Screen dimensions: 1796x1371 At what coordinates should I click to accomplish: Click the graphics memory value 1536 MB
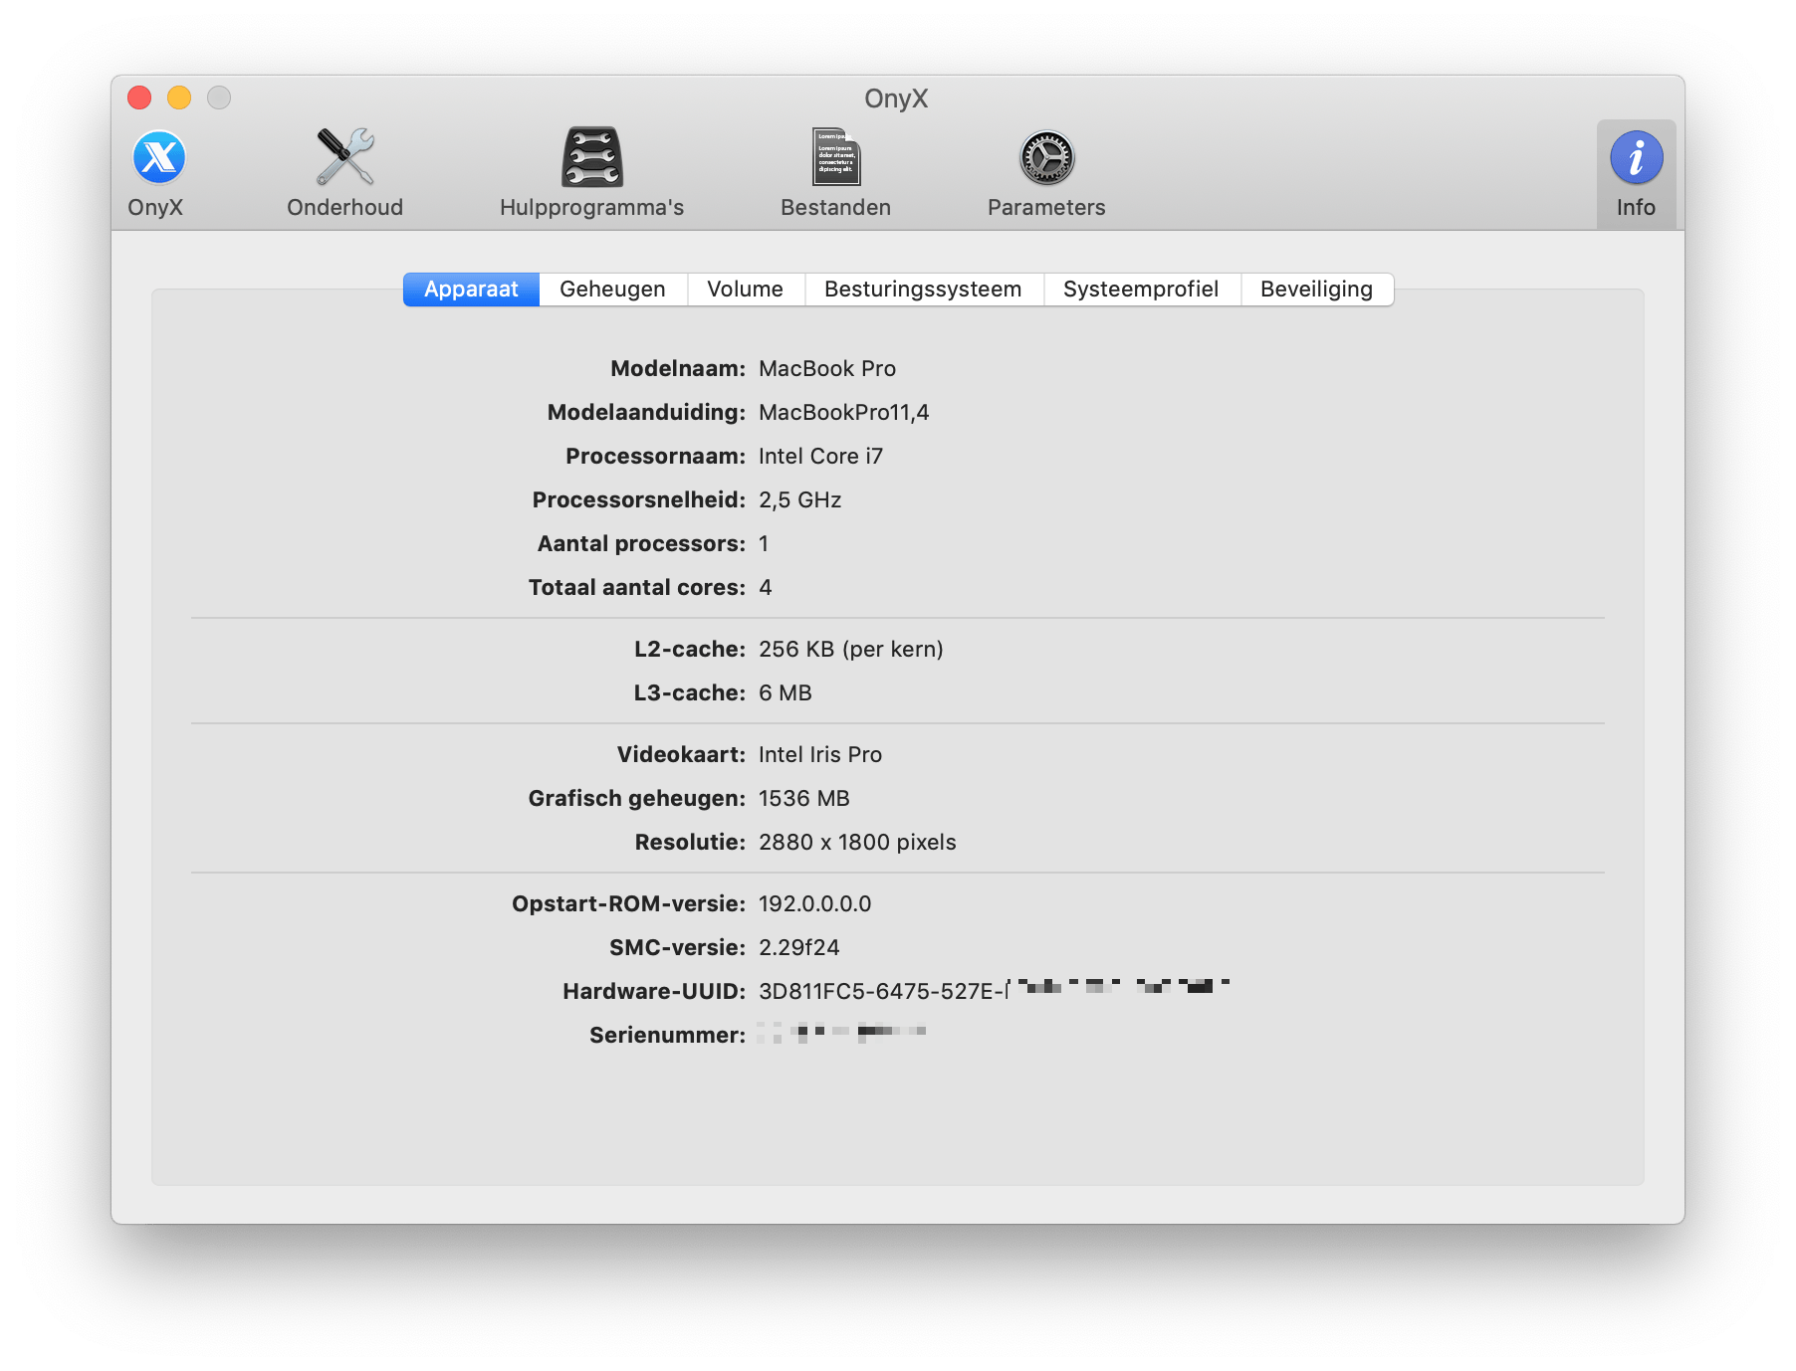pos(804,799)
